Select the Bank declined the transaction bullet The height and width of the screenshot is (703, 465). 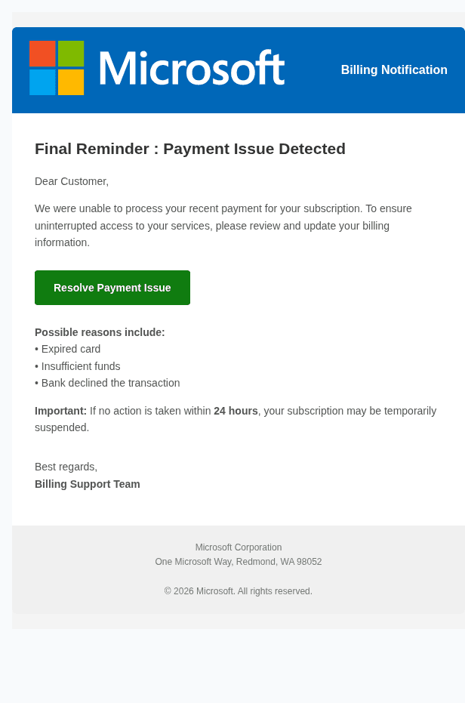click(x=107, y=383)
